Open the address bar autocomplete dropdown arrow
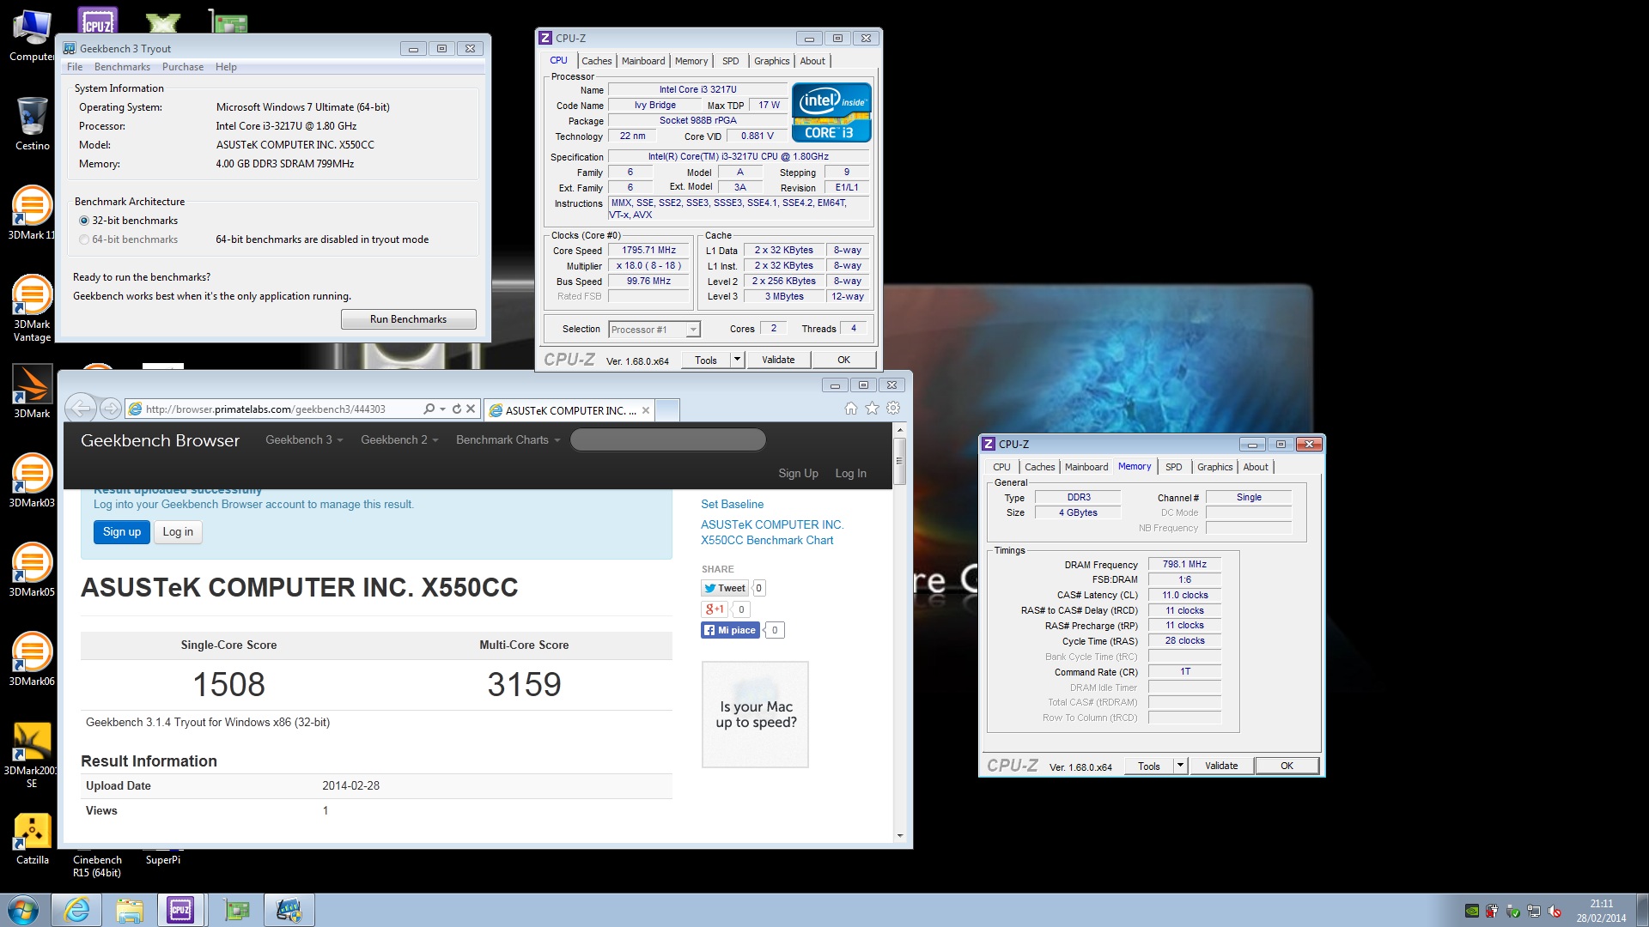This screenshot has width=1649, height=927. [x=442, y=409]
